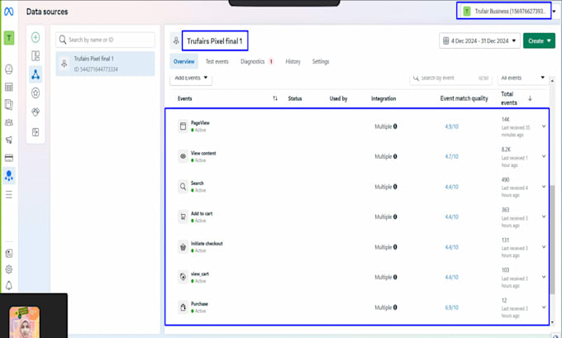Expand the view_cart row chevron
Screen dimensions: 562x338
[x=544, y=277]
